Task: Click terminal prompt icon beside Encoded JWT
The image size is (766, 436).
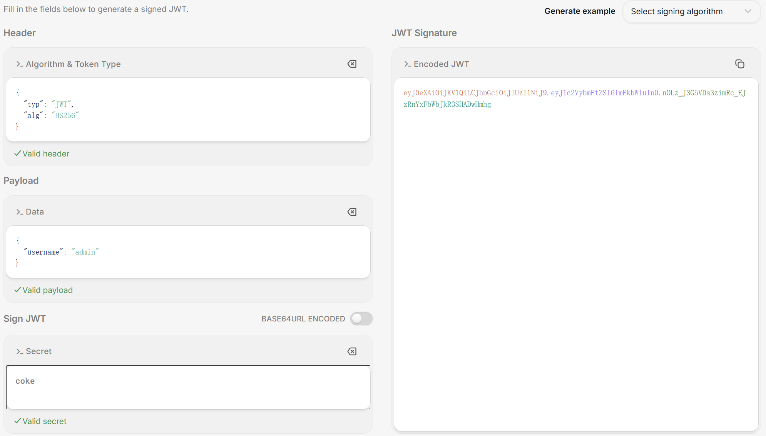Action: 408,64
